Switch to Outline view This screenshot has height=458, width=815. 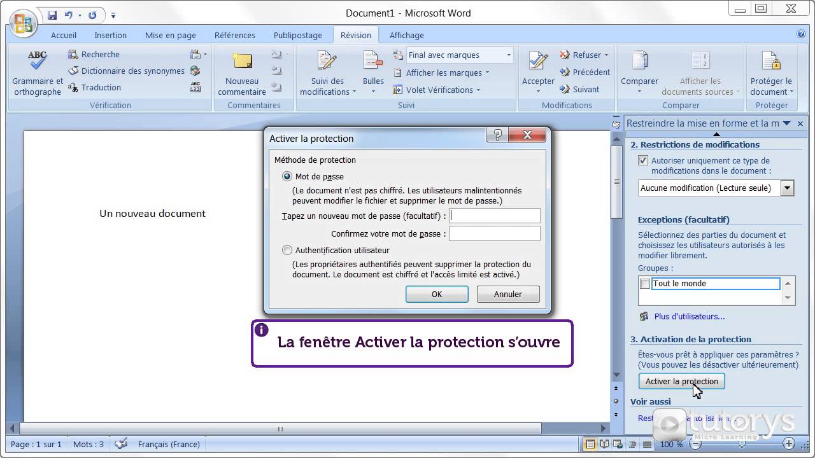coord(633,444)
